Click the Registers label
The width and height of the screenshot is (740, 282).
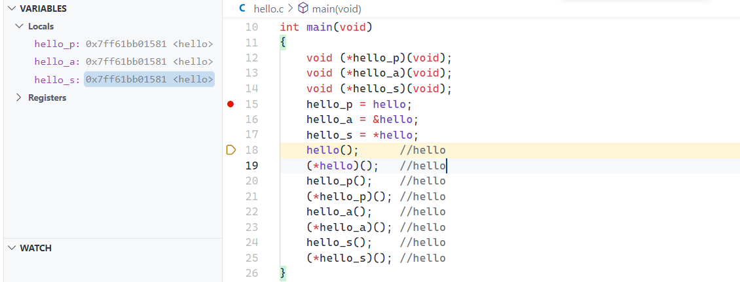click(x=47, y=97)
